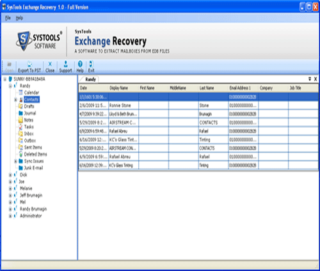Open the tab list dropdown arrow

pos(310,79)
